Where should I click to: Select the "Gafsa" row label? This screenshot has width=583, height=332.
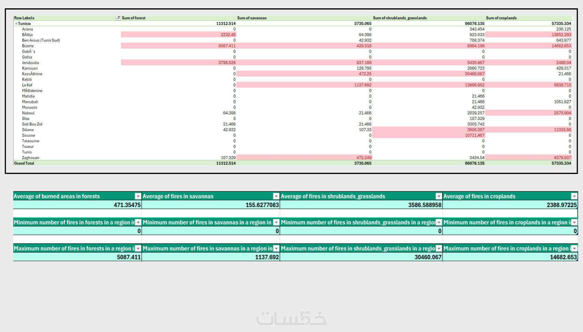point(27,57)
